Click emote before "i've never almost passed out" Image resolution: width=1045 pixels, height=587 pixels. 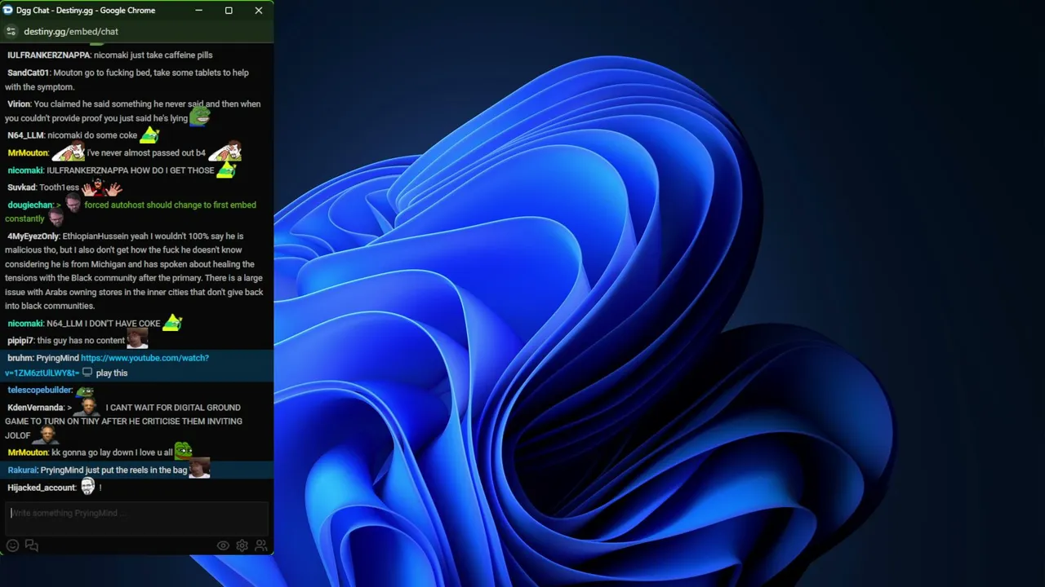69,152
